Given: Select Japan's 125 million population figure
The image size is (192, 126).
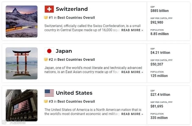Looking at the screenshot, I should pos(159,76).
